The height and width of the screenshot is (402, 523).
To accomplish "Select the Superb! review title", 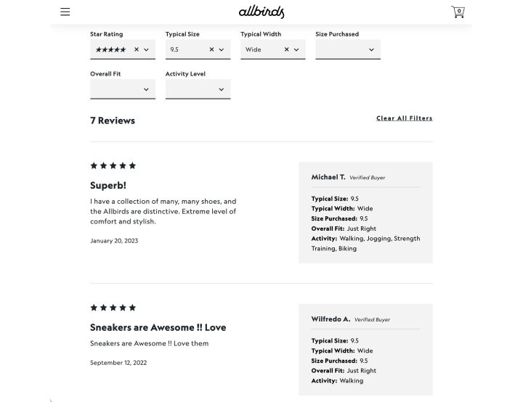I will click(x=108, y=185).
